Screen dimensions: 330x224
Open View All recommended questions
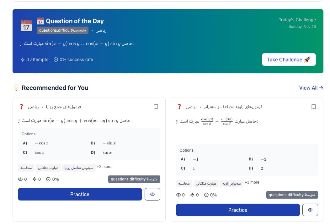tap(311, 88)
